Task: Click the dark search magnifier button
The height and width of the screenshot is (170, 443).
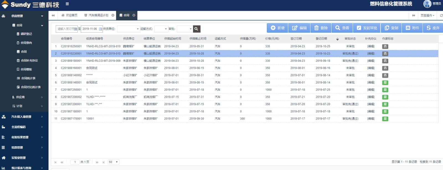Action: point(196,29)
